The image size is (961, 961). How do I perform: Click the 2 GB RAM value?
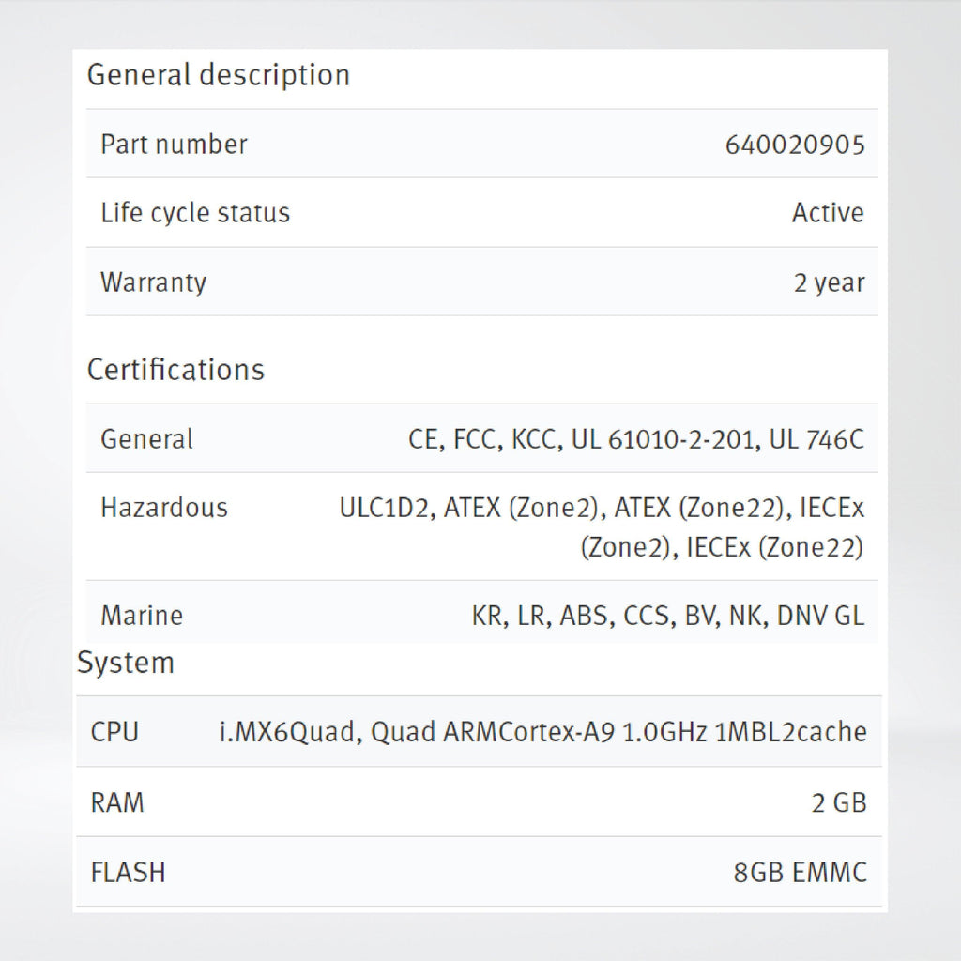tap(839, 803)
